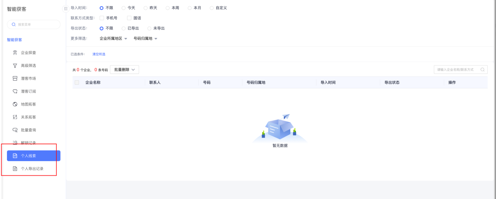
Task: Open the 个人线索 menu item
Action: [33, 156]
